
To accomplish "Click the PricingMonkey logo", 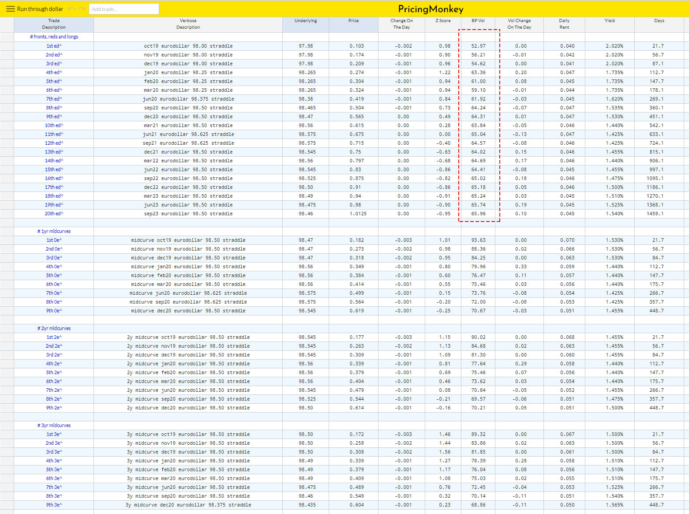I will pos(431,9).
